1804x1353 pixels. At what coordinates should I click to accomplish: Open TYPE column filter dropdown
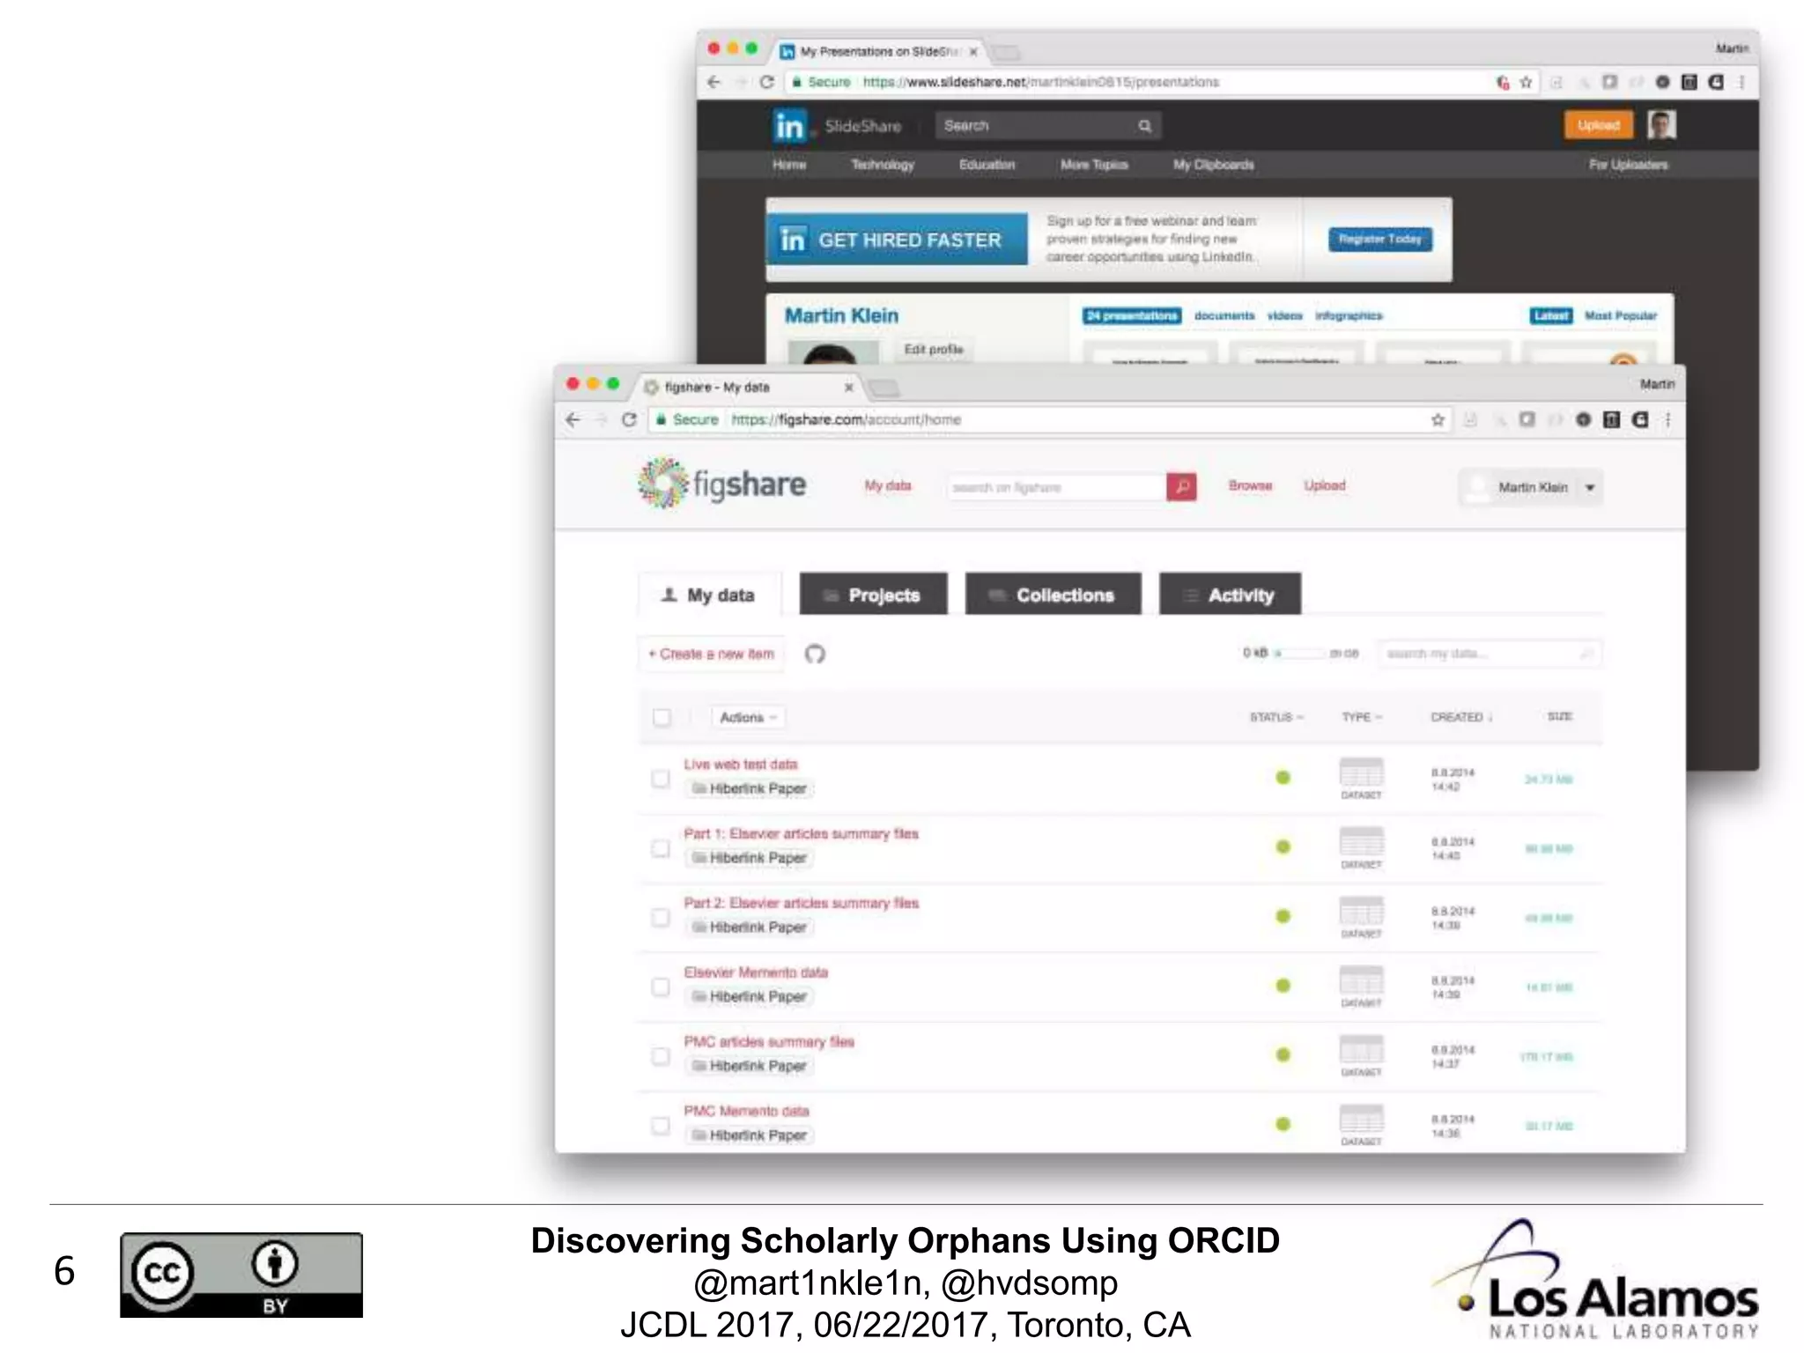tap(1362, 717)
